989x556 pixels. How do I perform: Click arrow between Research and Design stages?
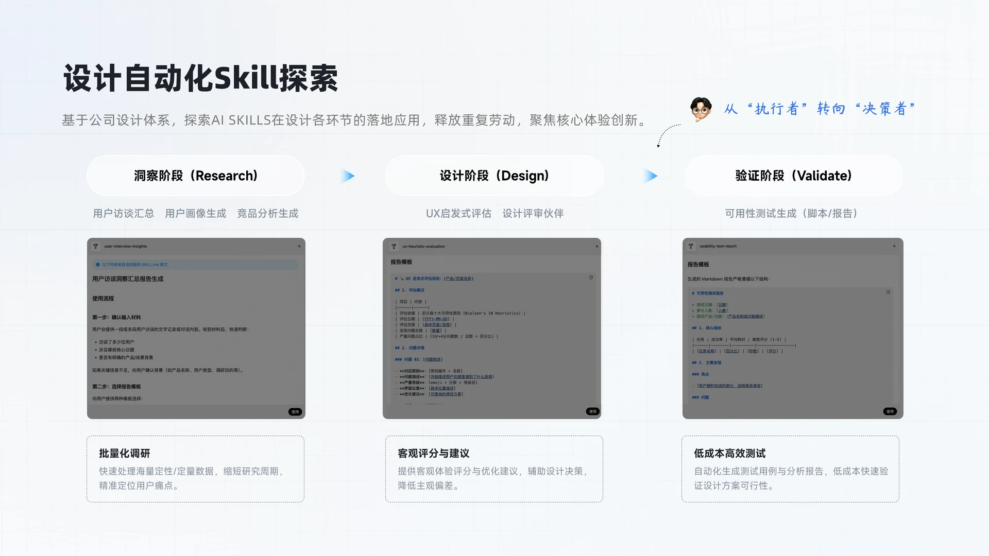(x=348, y=176)
